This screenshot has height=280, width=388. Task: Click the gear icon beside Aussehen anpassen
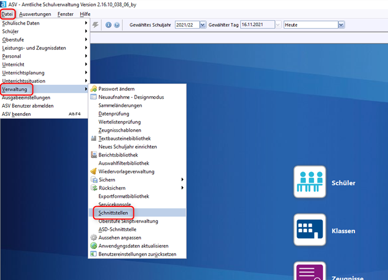point(94,238)
